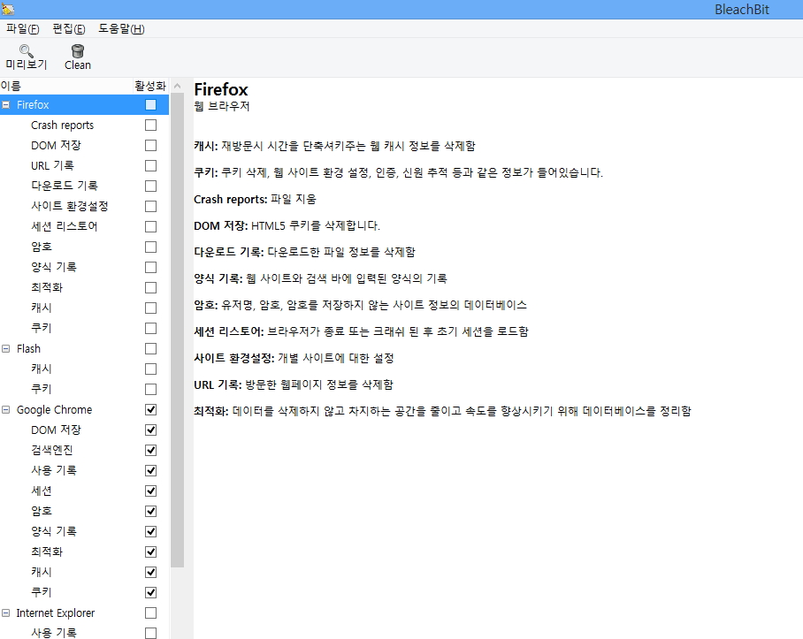Click the Preview magnifier icon (미리보기)
Image resolution: width=803 pixels, height=639 pixels.
tap(27, 50)
